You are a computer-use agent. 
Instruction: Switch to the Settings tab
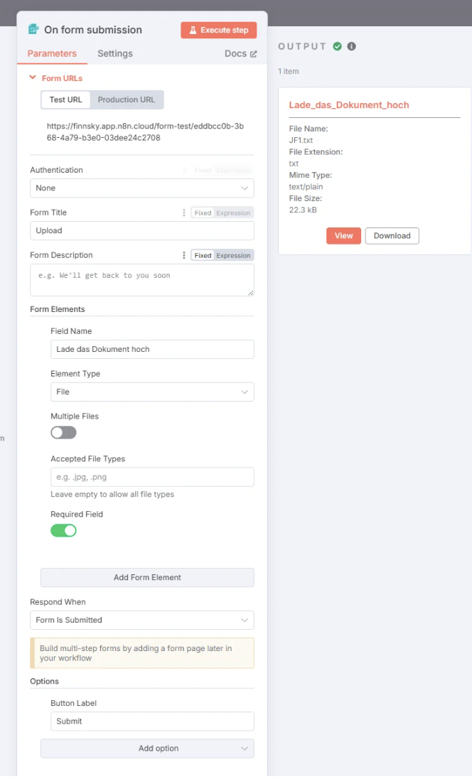pos(114,53)
